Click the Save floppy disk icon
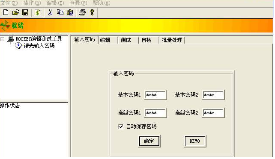 25,12
